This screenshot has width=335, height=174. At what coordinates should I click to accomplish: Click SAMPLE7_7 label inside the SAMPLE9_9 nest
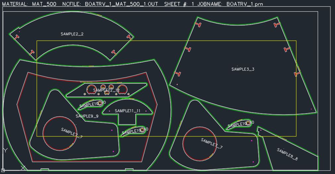coord(72,132)
